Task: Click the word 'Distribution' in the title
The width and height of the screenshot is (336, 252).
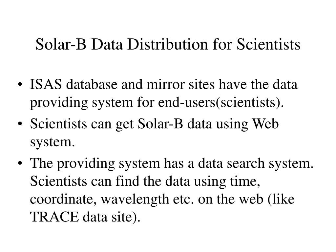Action: coord(168,44)
